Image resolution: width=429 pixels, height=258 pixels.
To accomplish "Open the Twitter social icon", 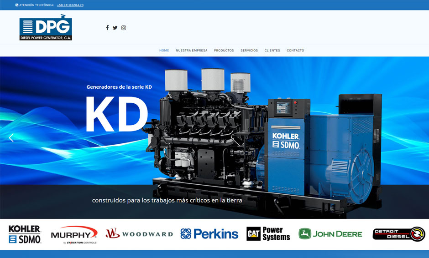I will point(115,28).
